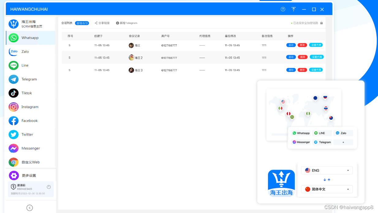Click 启动 button for 海王3 row
This screenshot has height=213, width=378.
click(x=291, y=70)
